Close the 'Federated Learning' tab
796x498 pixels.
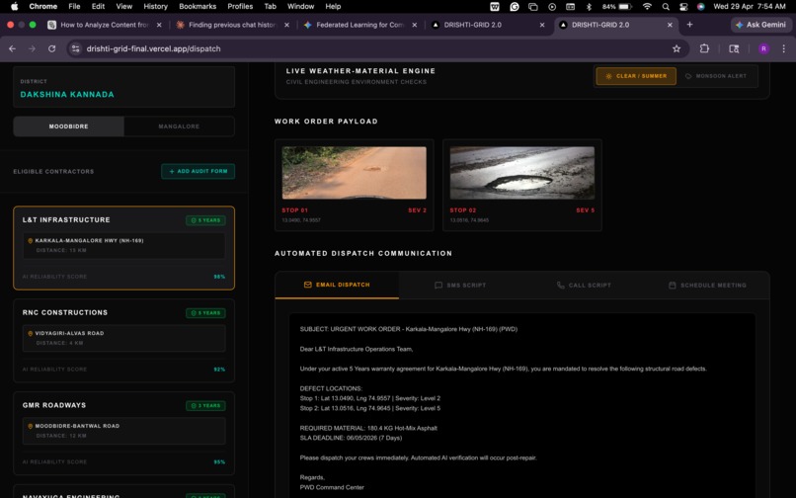click(414, 25)
